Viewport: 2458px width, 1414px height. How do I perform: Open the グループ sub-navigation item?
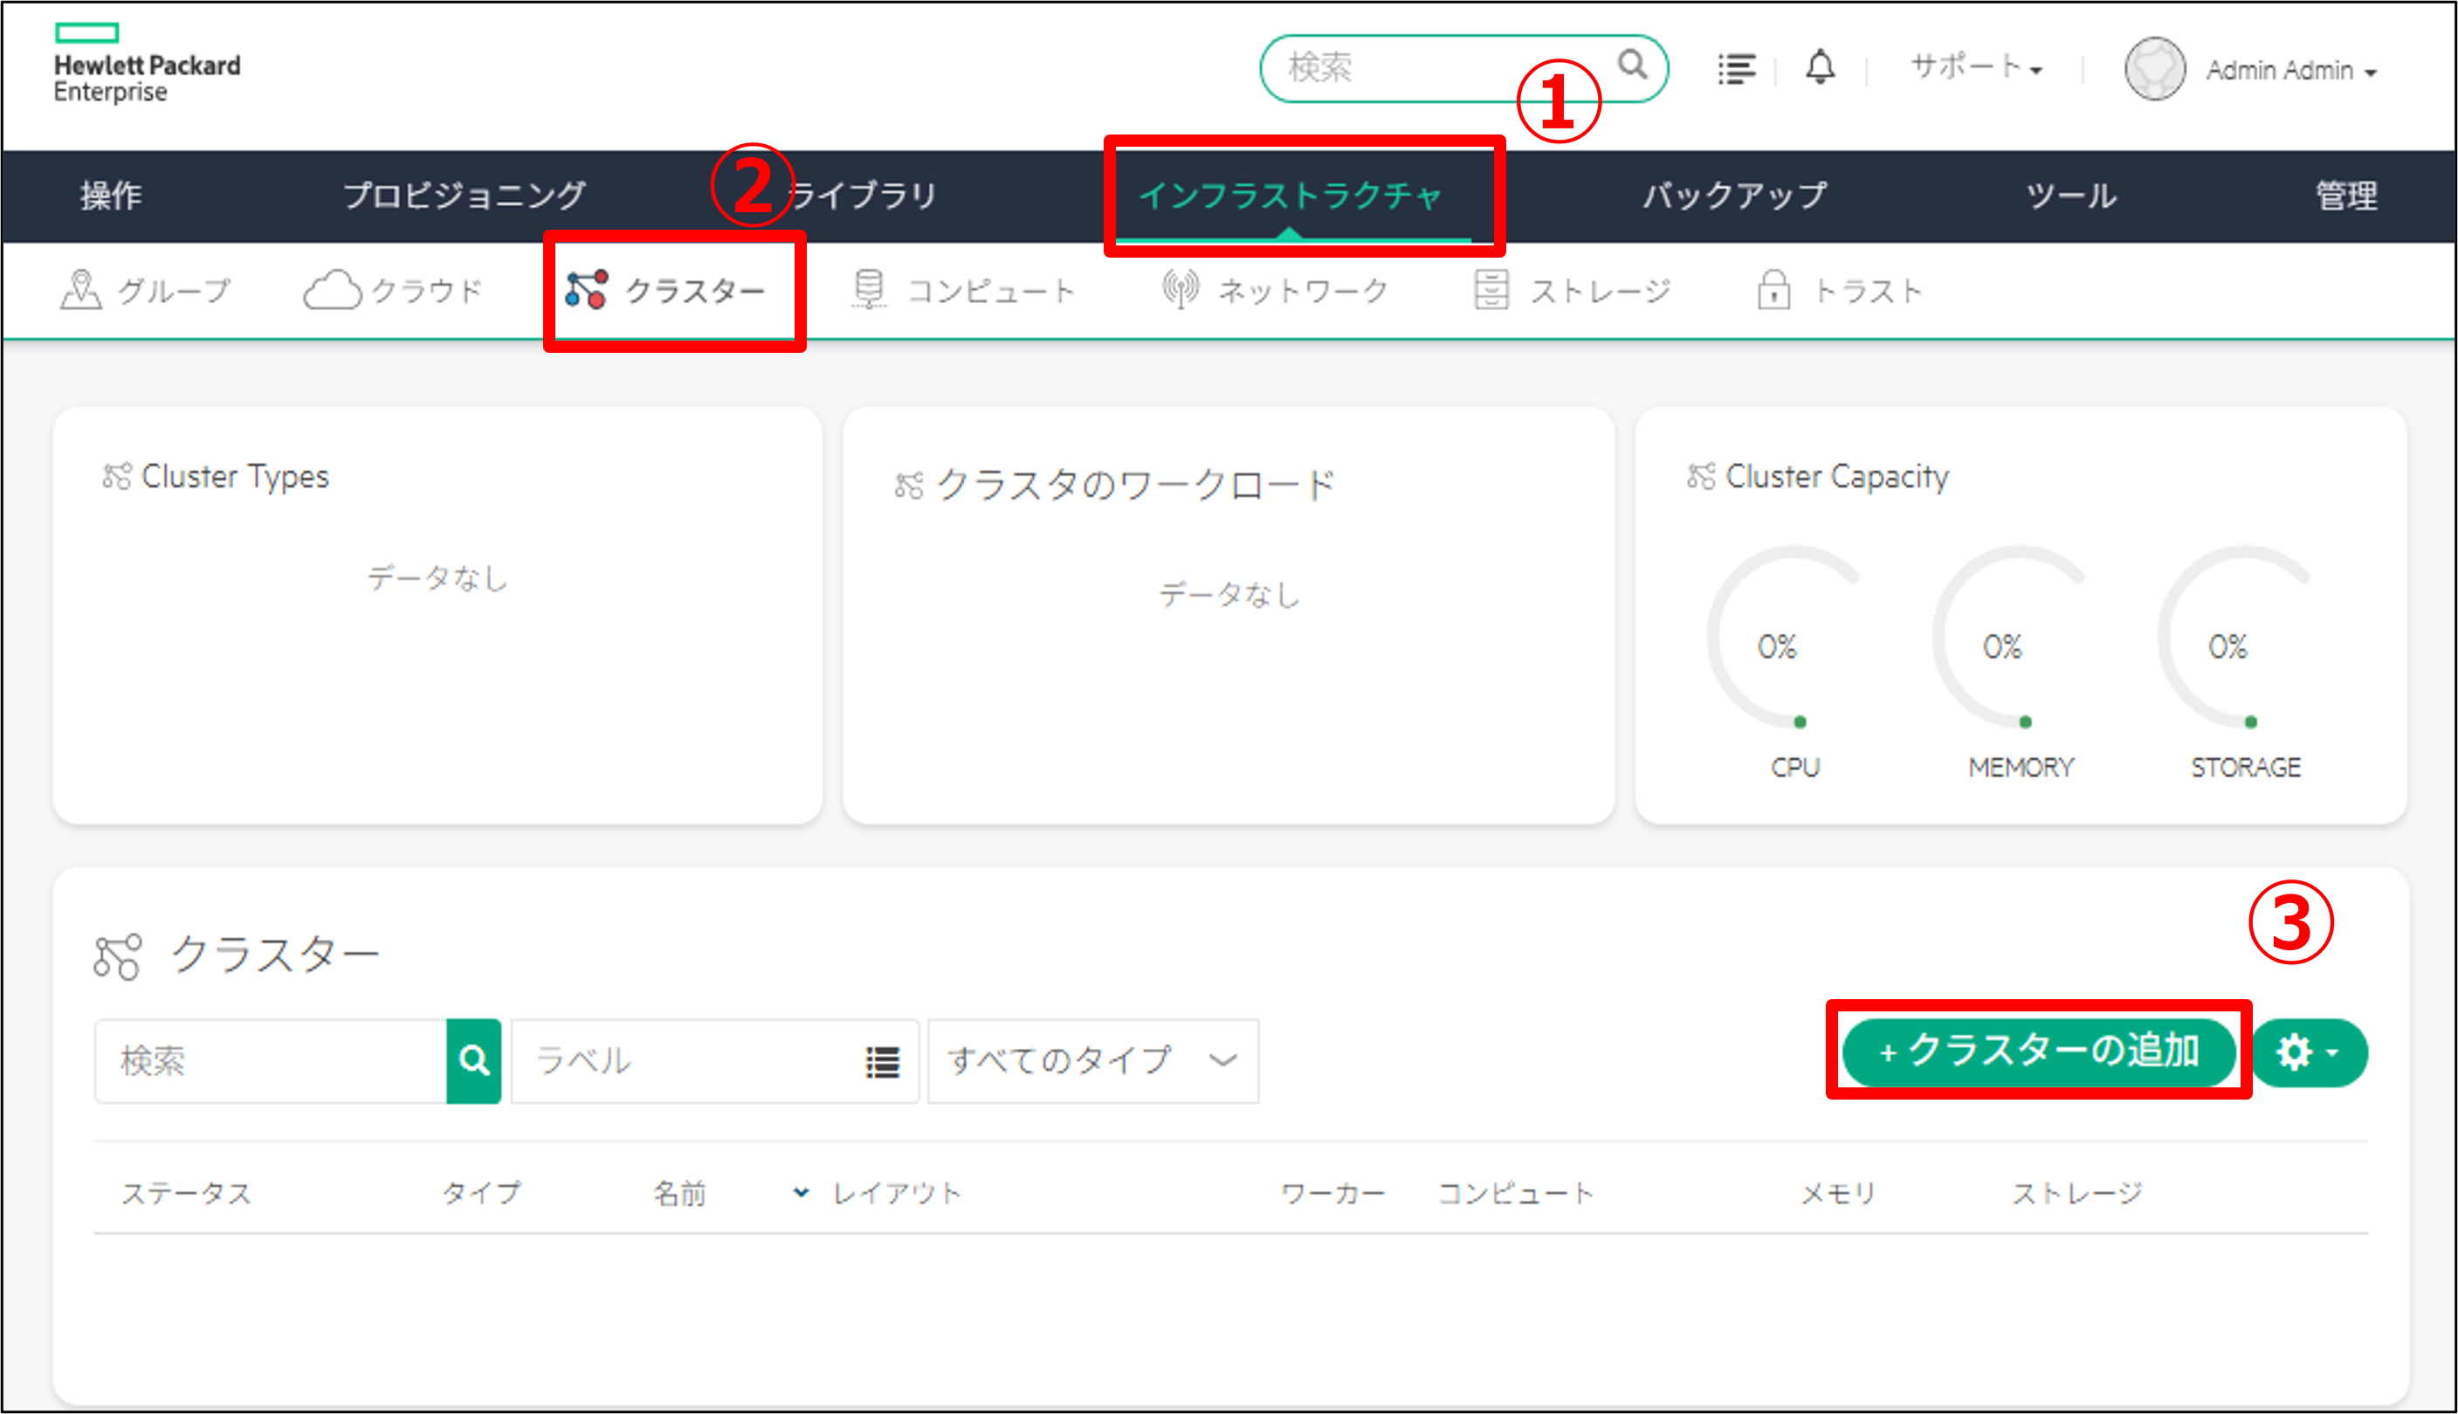tap(146, 290)
